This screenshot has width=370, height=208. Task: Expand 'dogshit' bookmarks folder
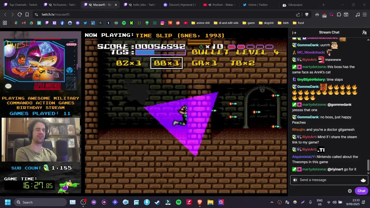tap(266, 23)
